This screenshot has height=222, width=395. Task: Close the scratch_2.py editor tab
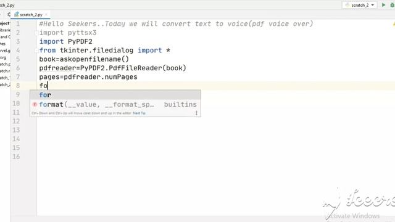click(x=46, y=15)
